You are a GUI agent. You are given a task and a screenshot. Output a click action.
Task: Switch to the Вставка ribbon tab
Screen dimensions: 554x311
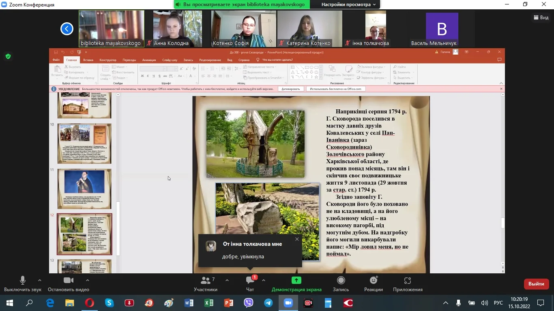click(88, 60)
